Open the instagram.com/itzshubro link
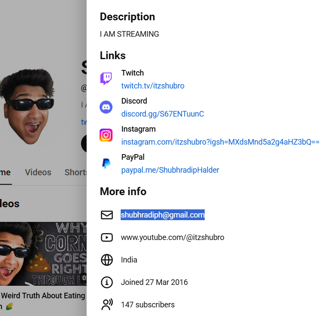The width and height of the screenshot is (334, 316). point(220,142)
